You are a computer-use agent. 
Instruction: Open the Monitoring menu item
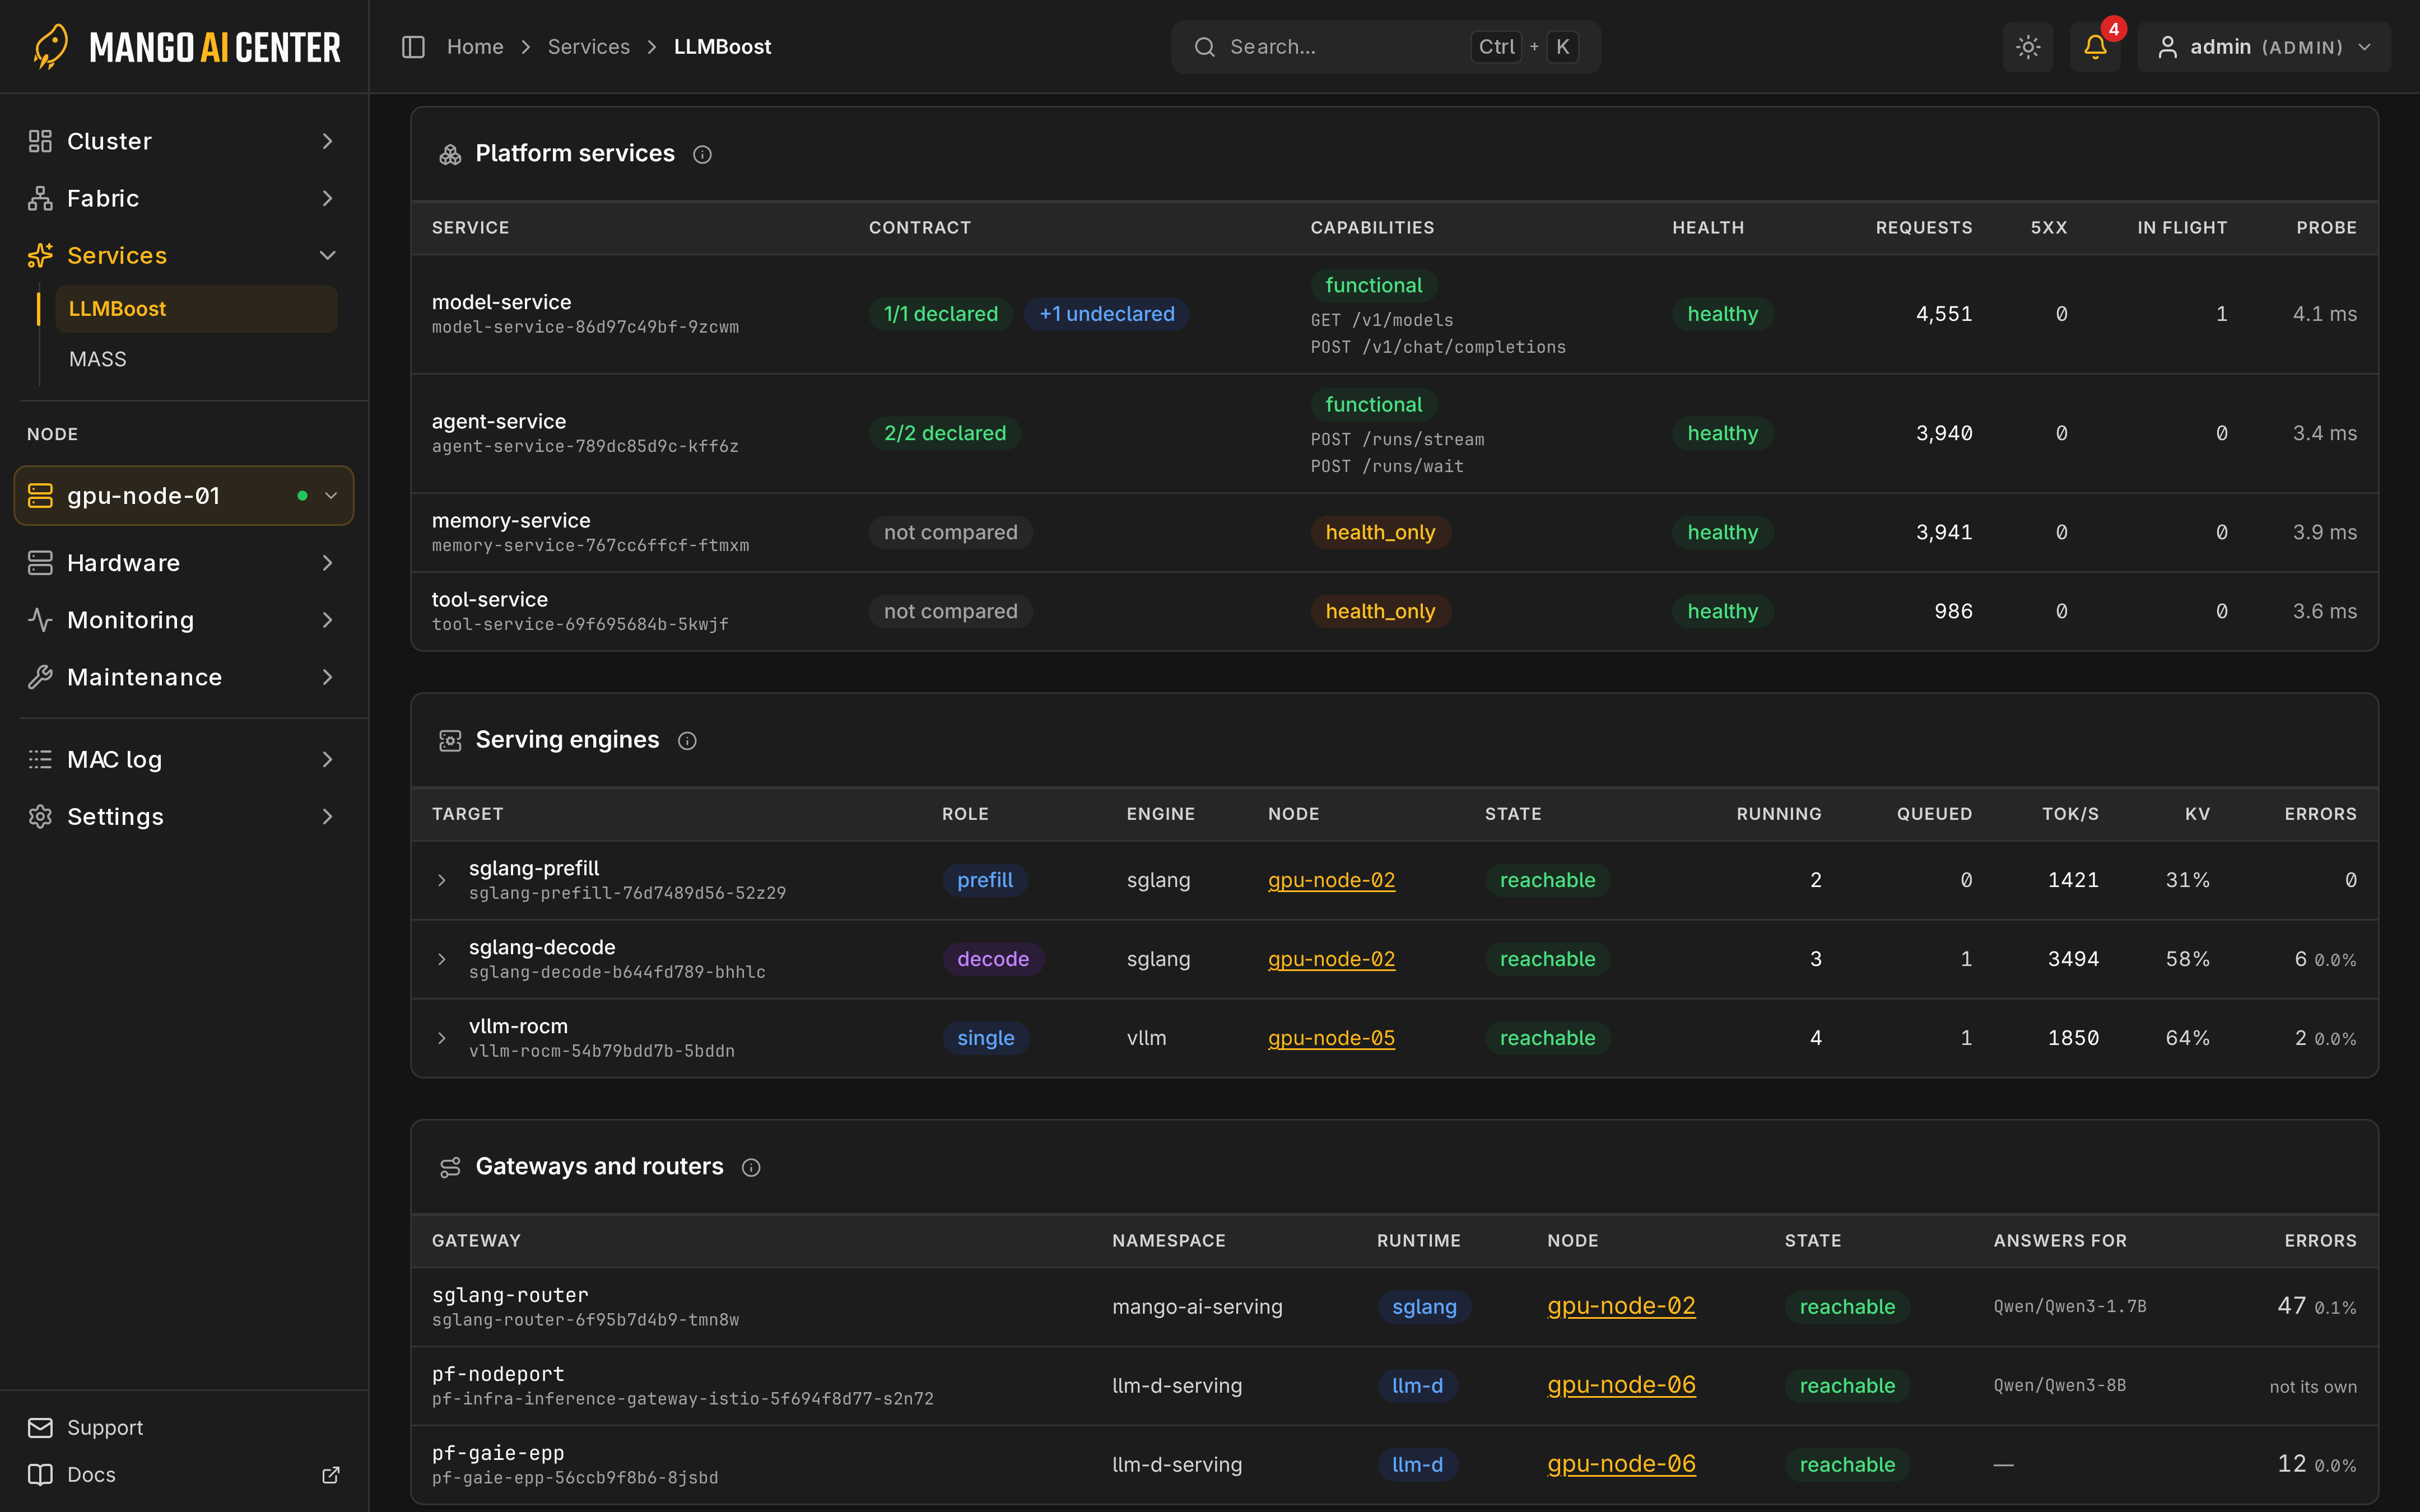184,620
